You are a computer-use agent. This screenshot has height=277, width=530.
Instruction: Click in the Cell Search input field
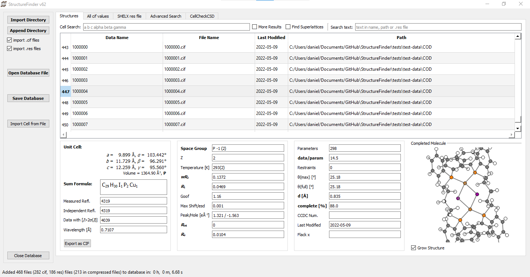[166, 27]
